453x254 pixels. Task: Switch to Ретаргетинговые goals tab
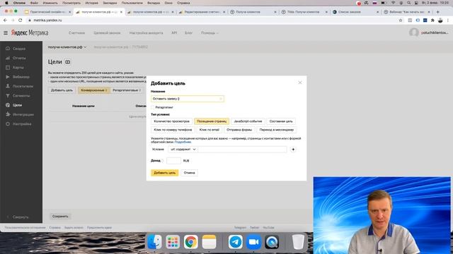(x=127, y=90)
